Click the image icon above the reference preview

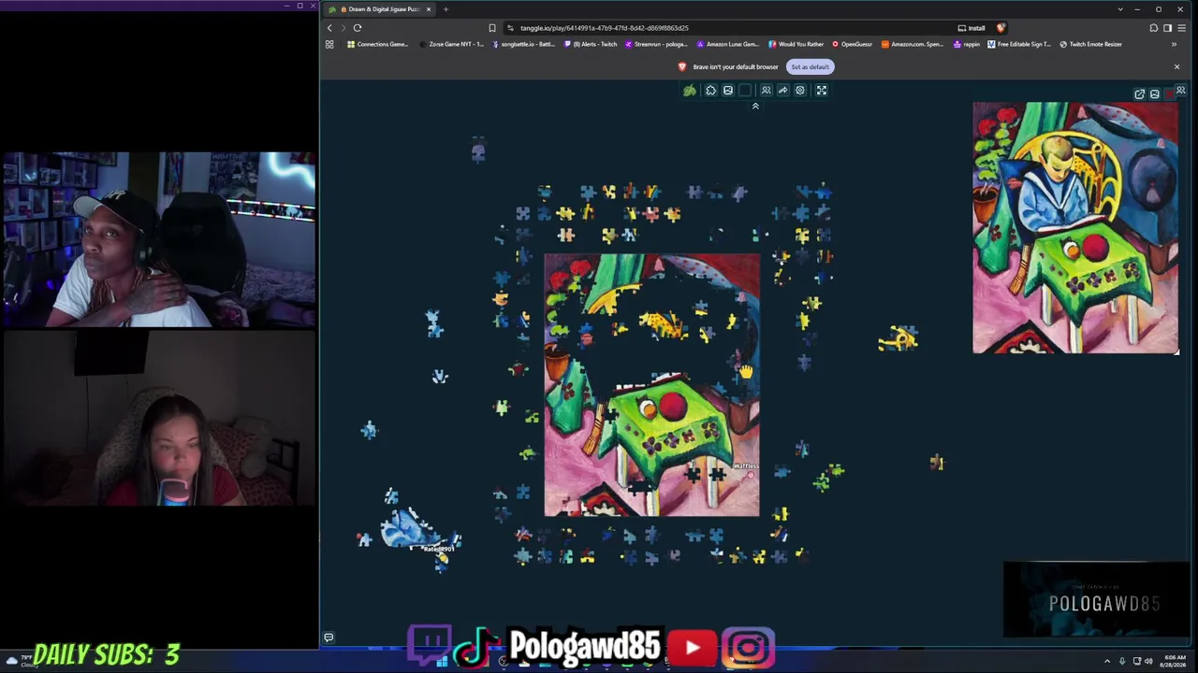click(x=1154, y=94)
